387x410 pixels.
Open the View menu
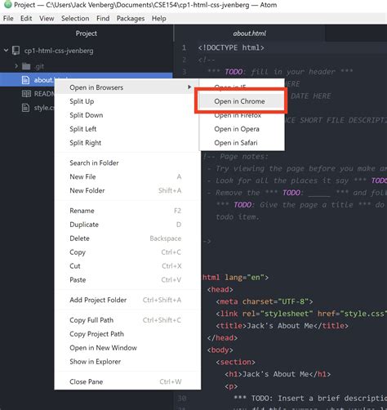pos(47,18)
